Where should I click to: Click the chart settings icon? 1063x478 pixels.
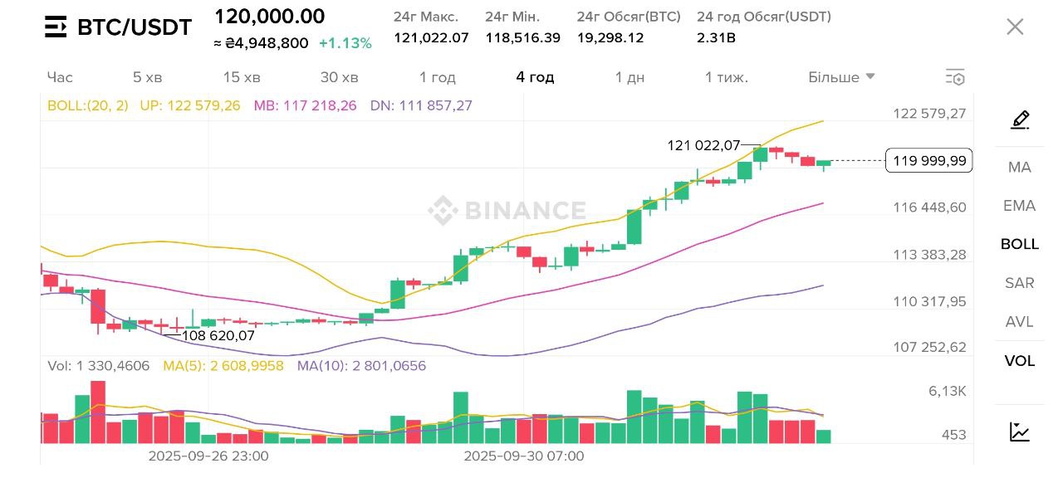pyautogui.click(x=955, y=77)
